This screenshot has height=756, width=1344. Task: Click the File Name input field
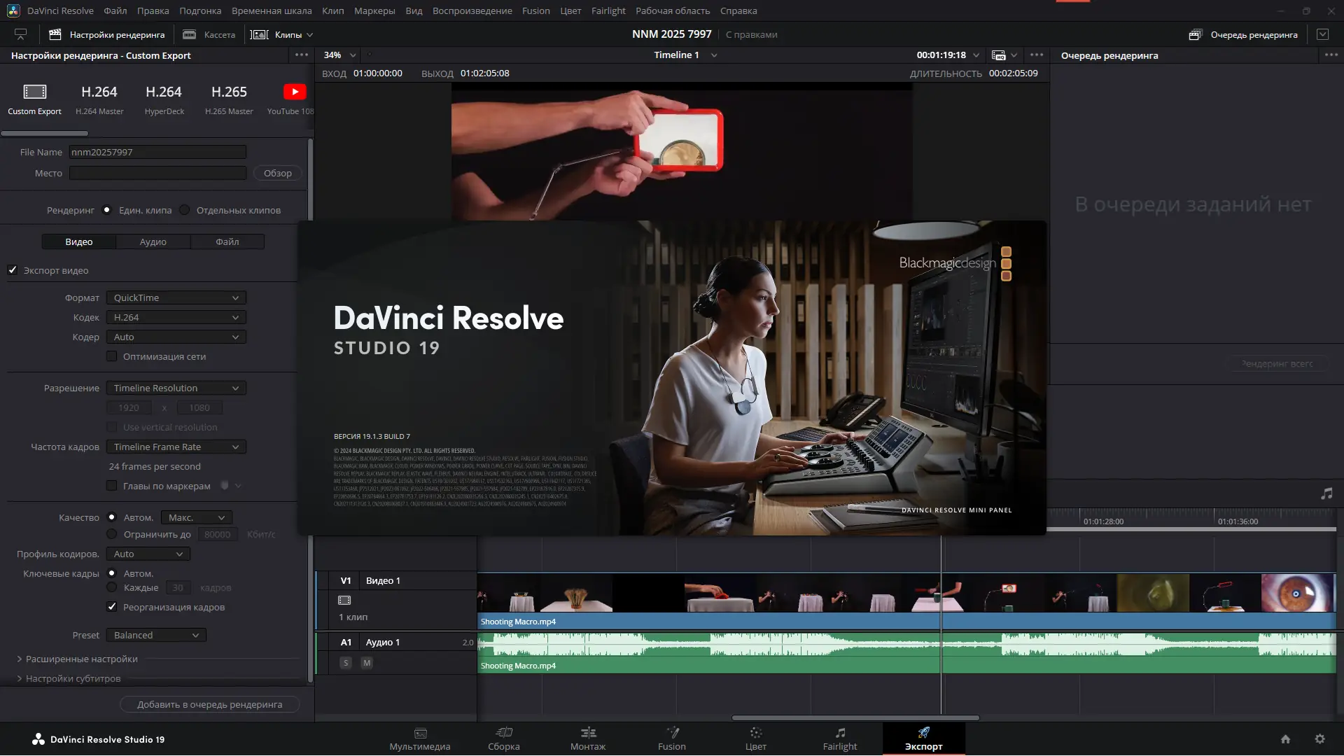point(157,152)
